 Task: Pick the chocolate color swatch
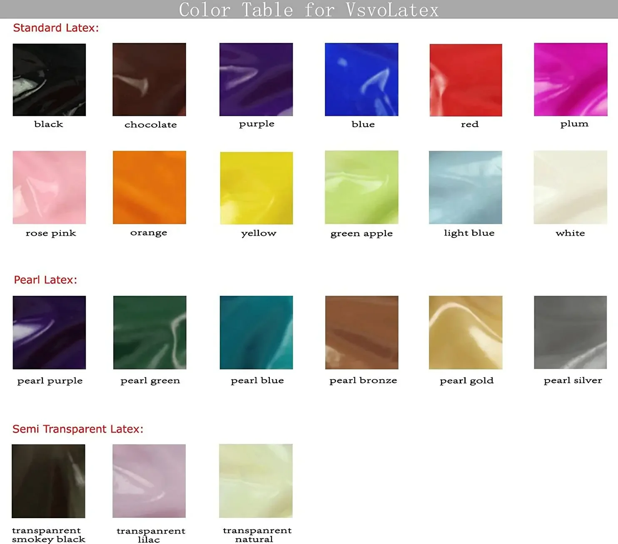[149, 80]
